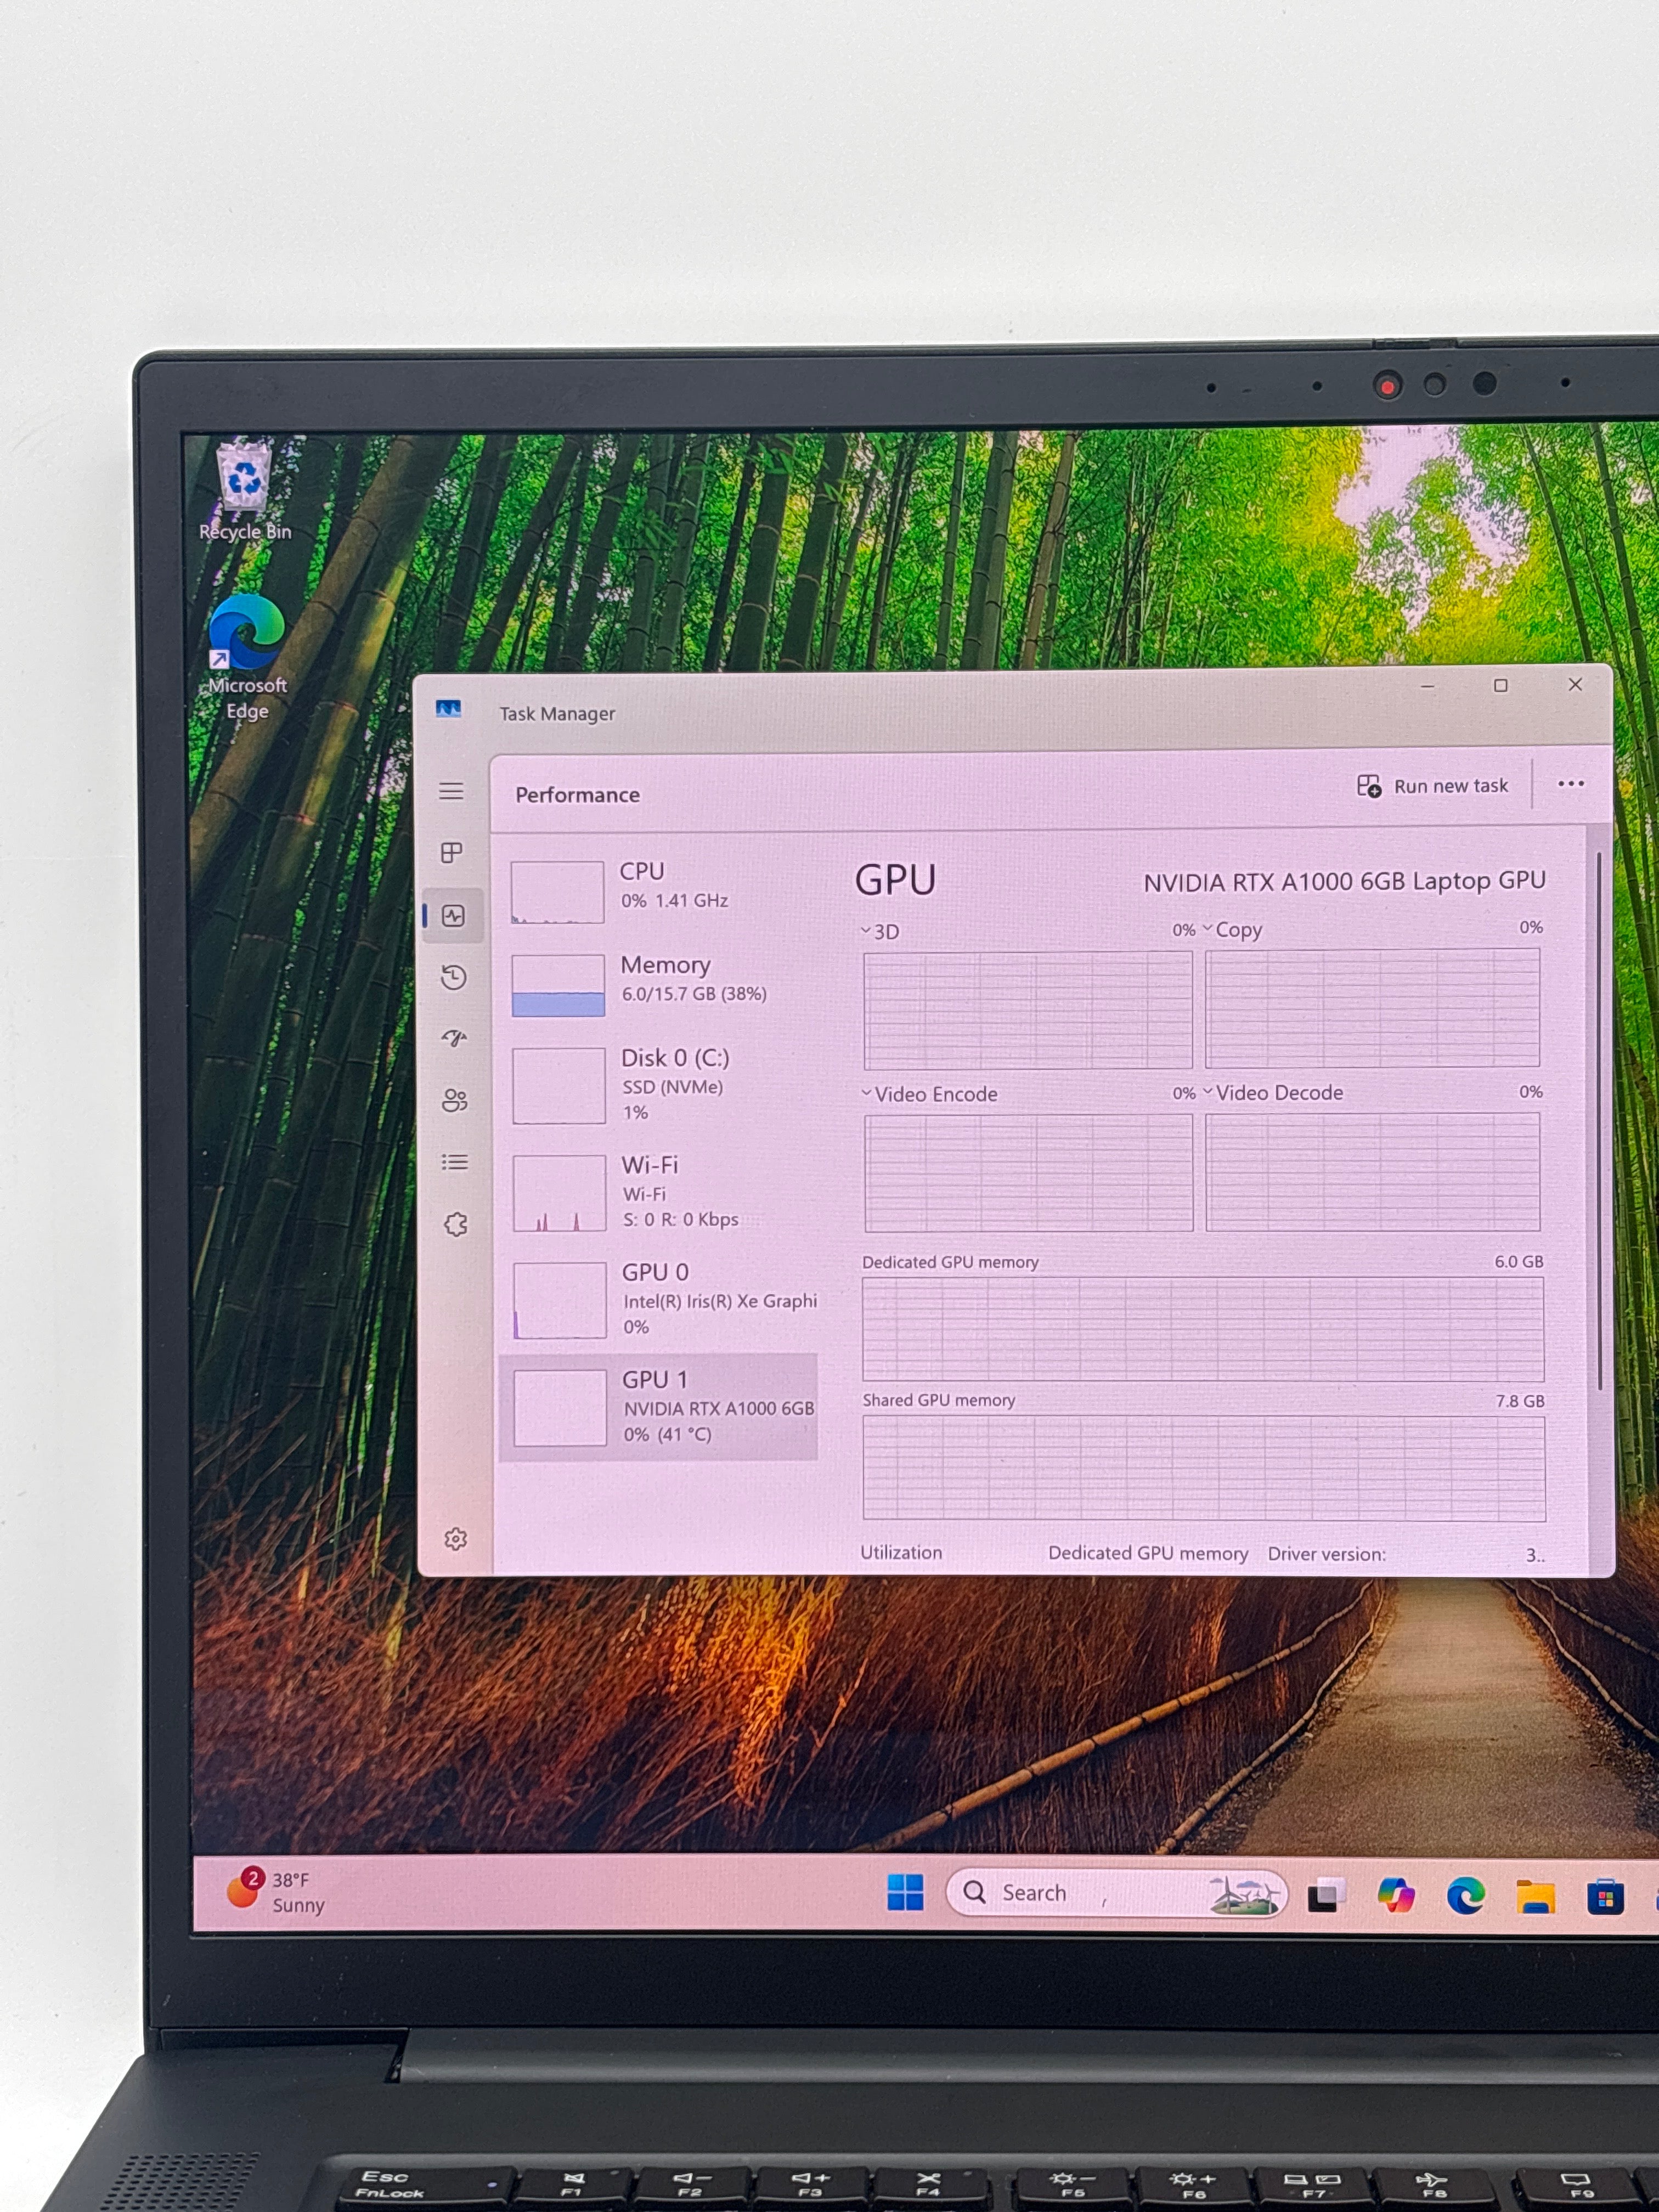Click the 'Performance' page heading
This screenshot has width=1659, height=2212.
(578, 795)
